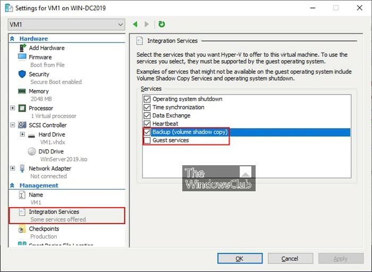
Task: Uncheck Operating system shutdown service
Action: 147,99
